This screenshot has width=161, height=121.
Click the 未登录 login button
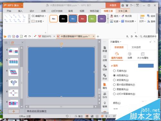(113, 5)
